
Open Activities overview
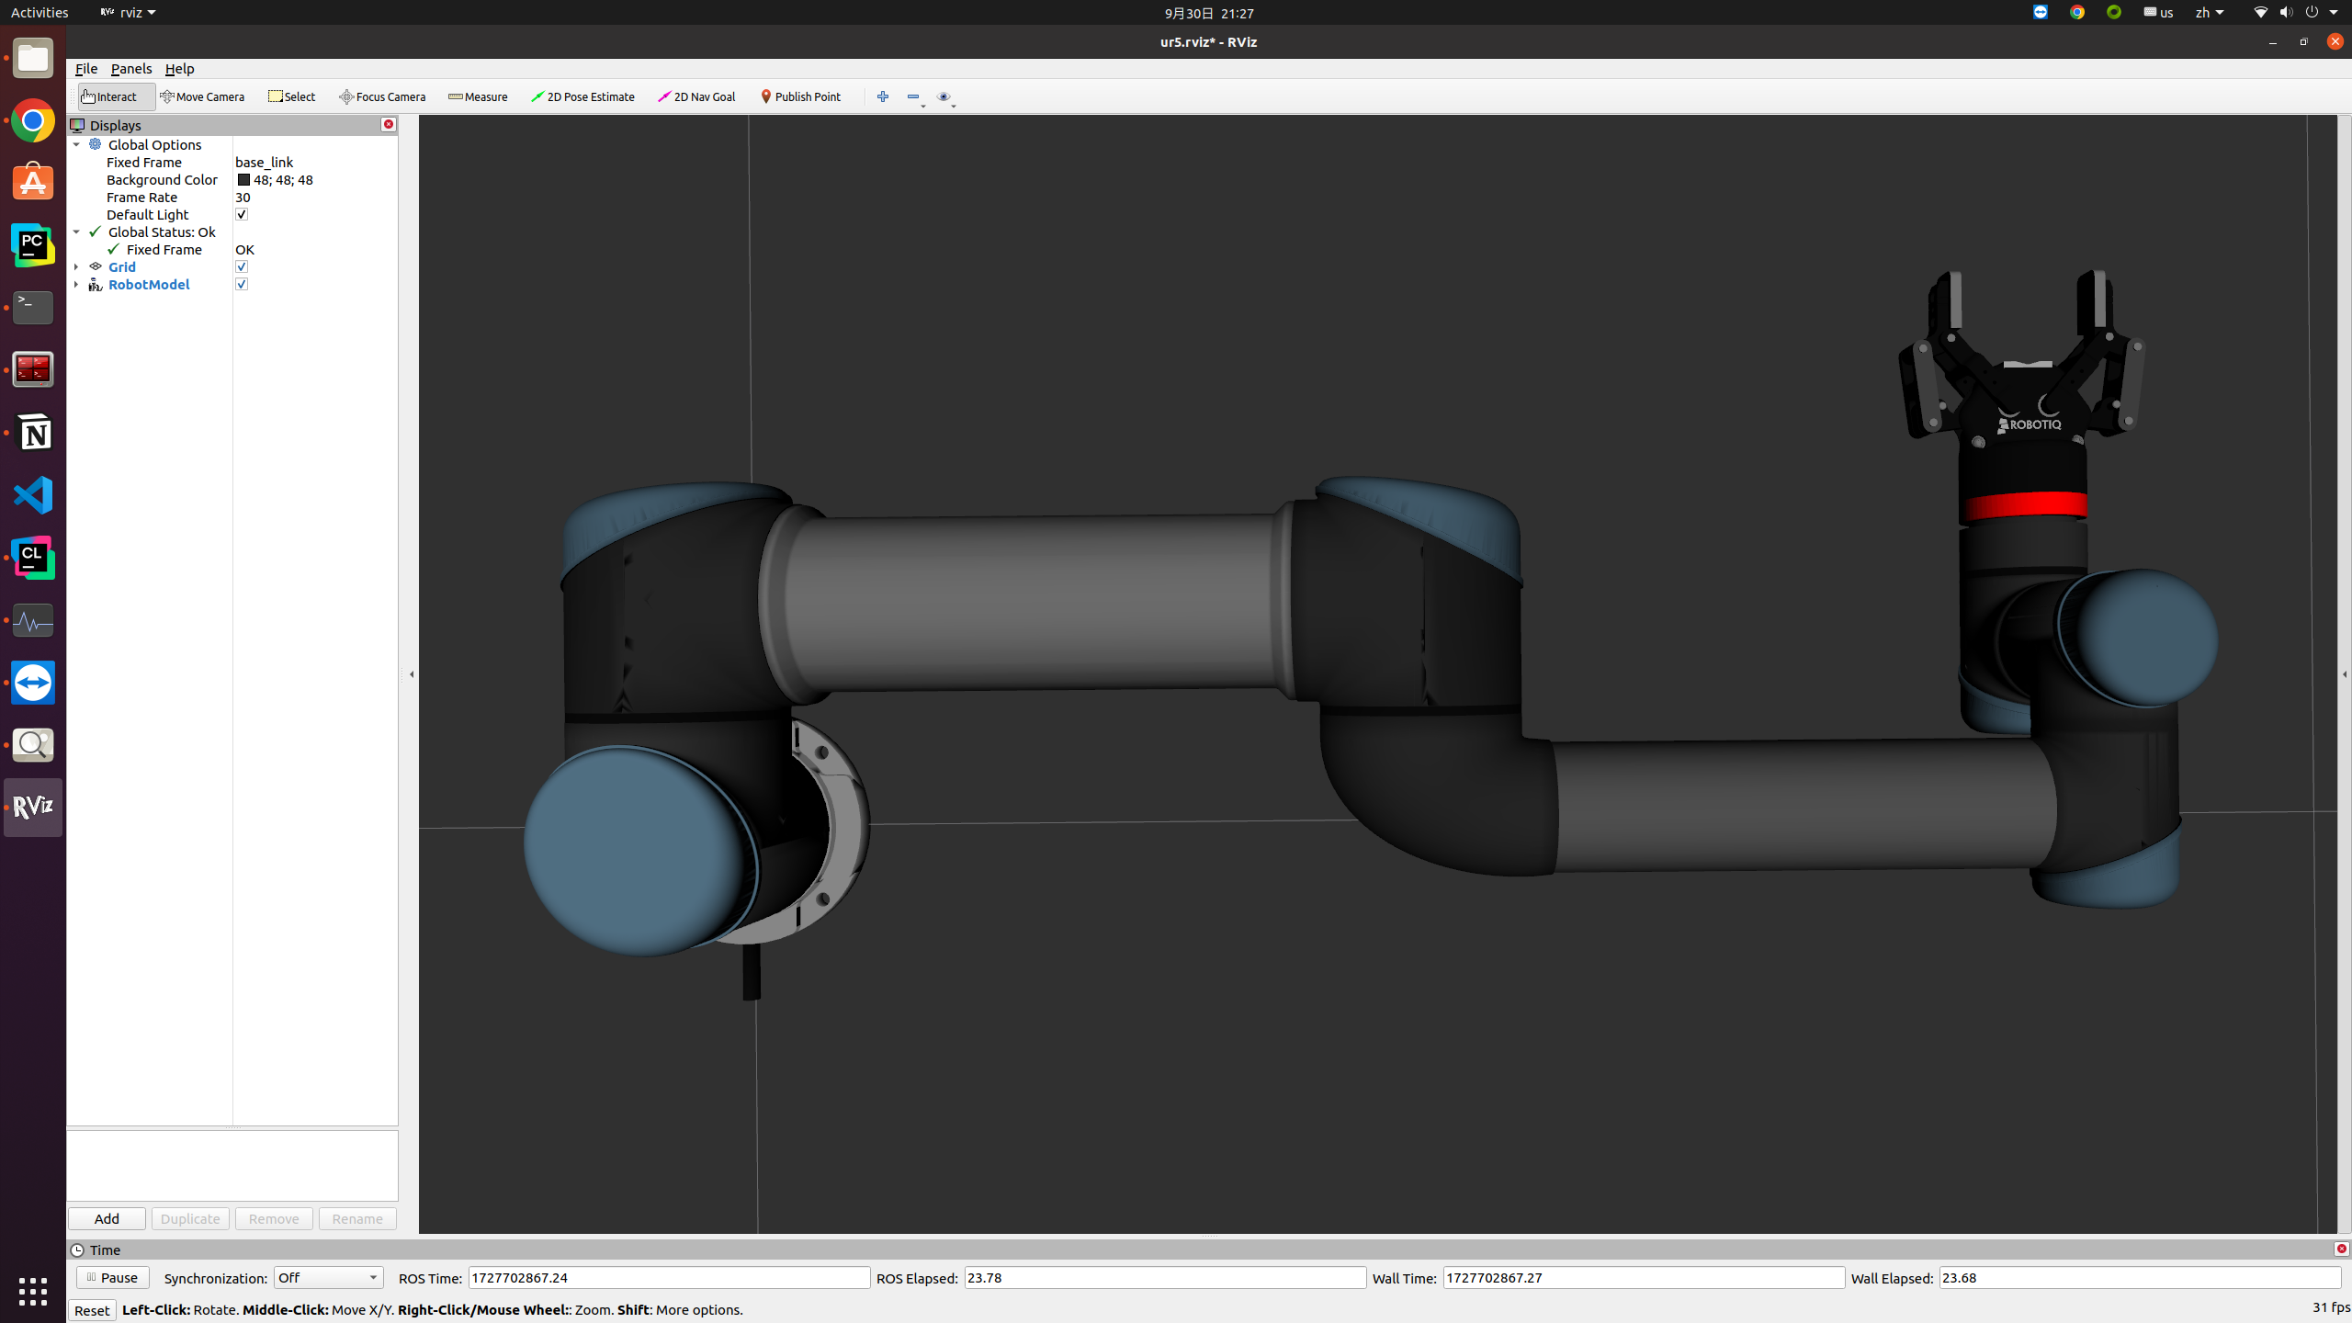coord(40,12)
